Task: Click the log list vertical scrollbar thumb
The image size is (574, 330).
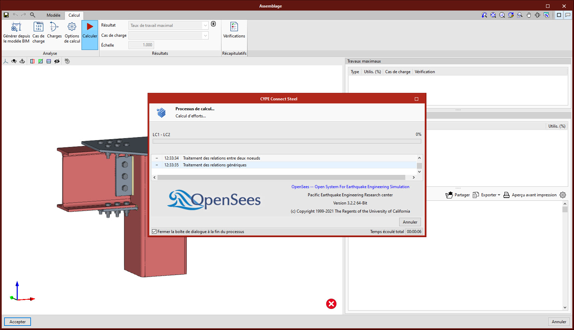Action: (x=419, y=166)
